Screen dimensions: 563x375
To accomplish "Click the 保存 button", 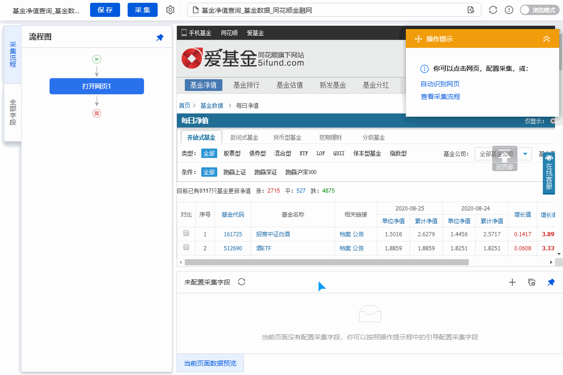I will (105, 10).
